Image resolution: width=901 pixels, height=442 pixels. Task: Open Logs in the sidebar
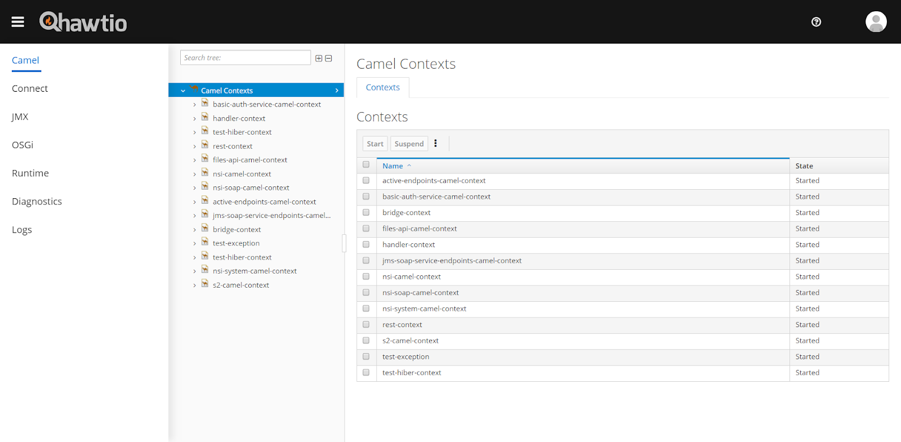22,230
